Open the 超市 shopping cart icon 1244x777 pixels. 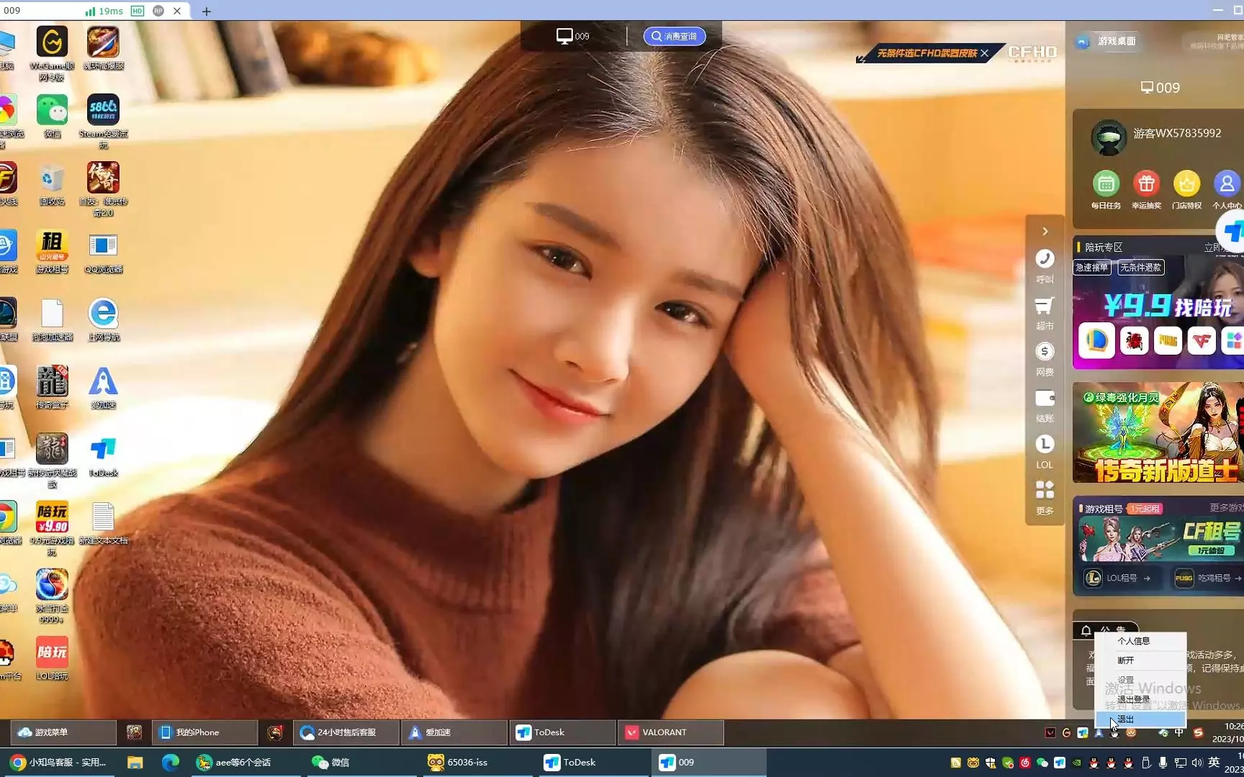[1045, 306]
